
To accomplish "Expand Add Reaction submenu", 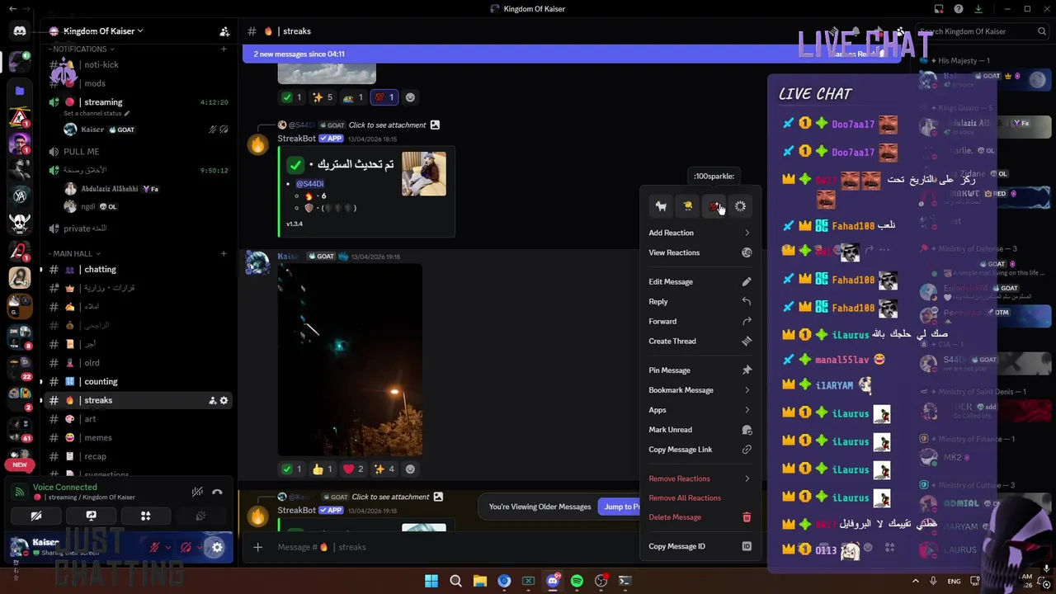I will (700, 233).
